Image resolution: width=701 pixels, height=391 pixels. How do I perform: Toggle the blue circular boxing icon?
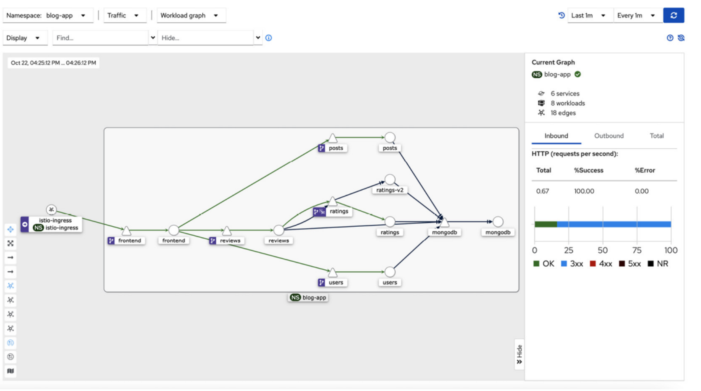(x=11, y=343)
